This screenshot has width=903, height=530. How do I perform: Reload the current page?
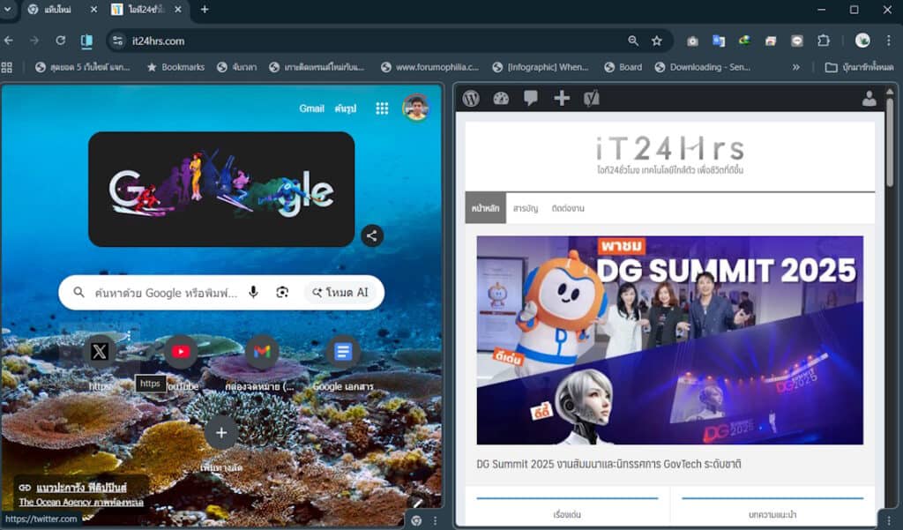[x=61, y=41]
